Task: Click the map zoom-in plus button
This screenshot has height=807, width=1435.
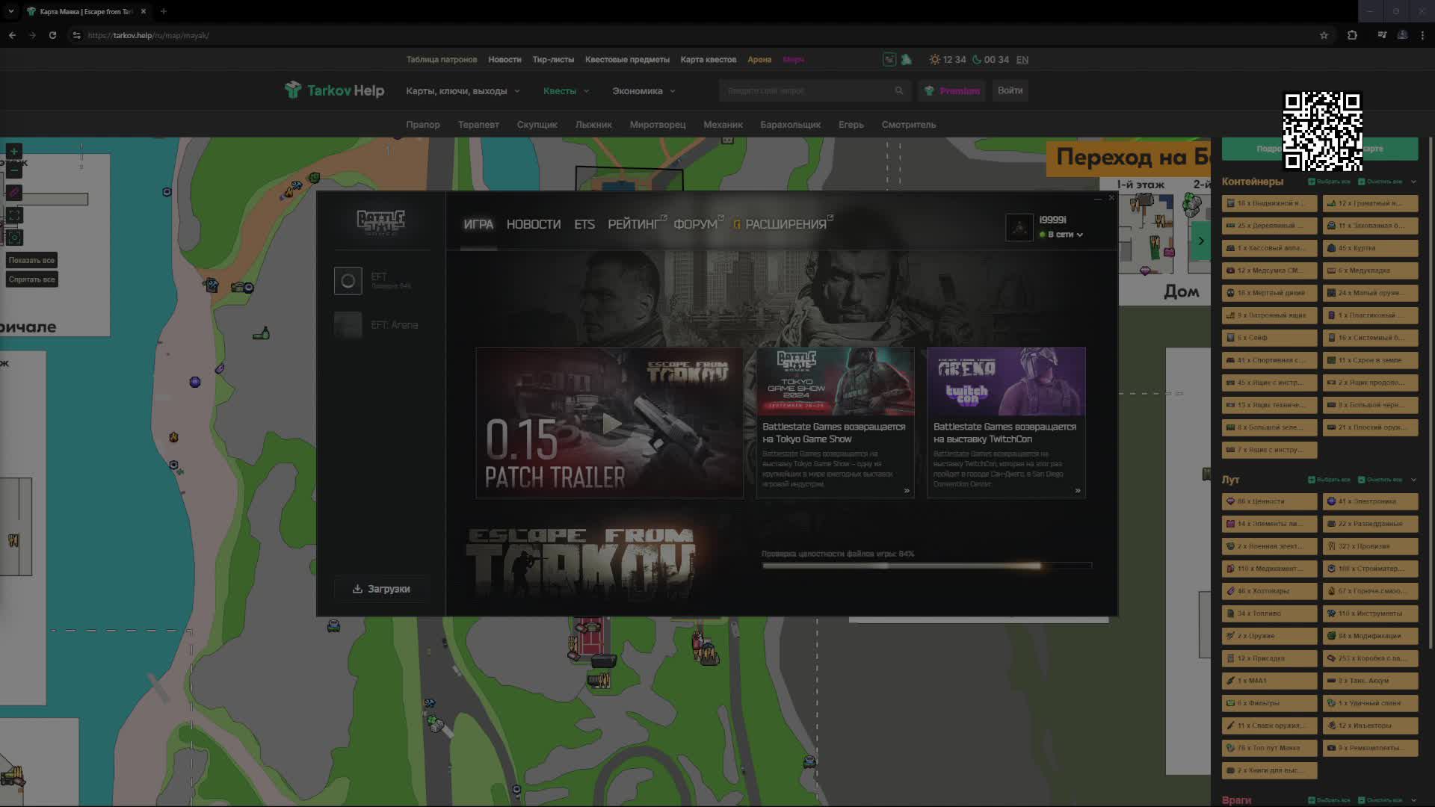Action: (13, 152)
